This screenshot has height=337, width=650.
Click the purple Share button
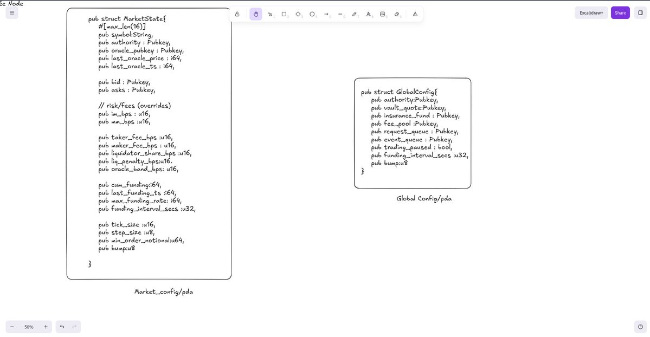620,13
